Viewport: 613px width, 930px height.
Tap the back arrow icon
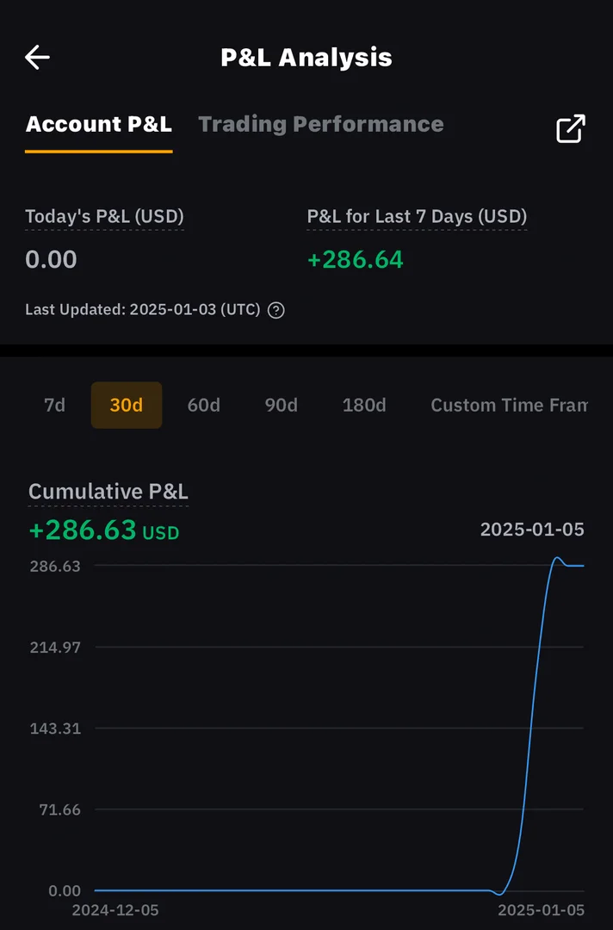37,58
